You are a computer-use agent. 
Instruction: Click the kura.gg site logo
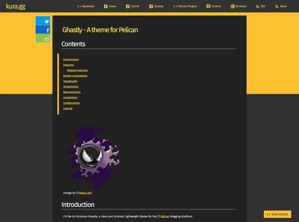16,7
